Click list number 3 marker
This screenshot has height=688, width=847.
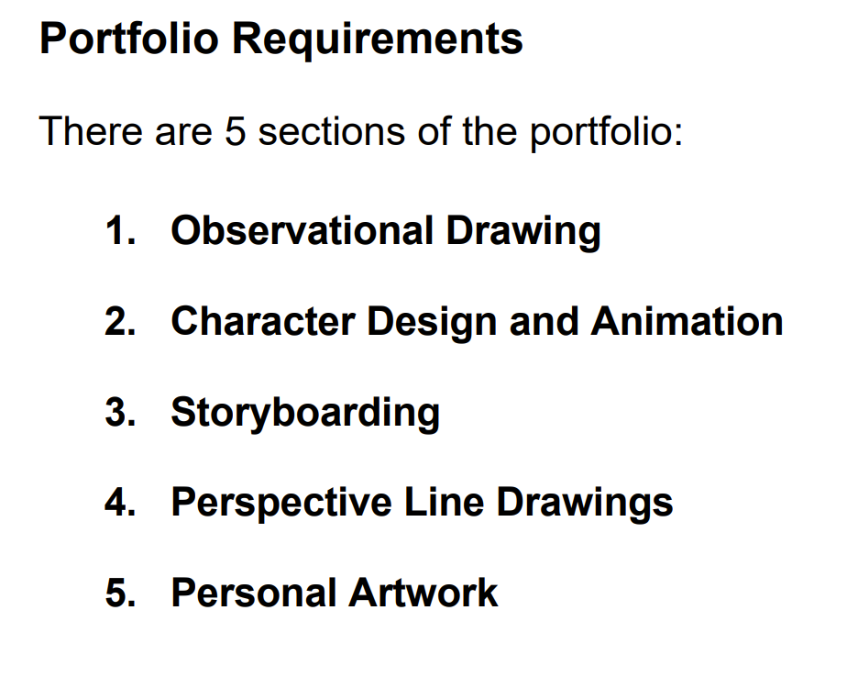coord(118,412)
